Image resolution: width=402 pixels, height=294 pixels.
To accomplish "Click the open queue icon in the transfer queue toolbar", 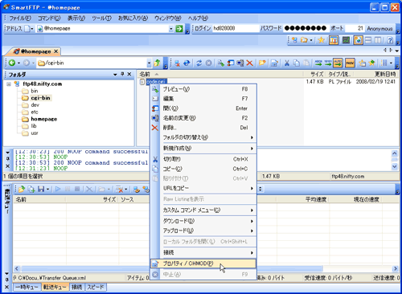I will [22, 190].
